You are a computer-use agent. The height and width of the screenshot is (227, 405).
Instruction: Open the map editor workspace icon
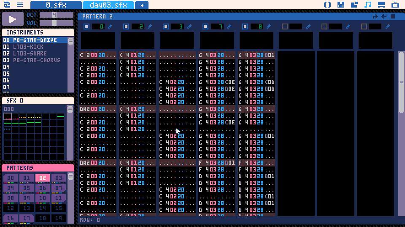coord(354,5)
